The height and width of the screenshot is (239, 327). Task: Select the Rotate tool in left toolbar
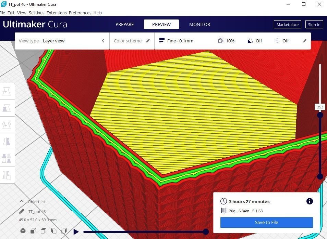(7, 125)
